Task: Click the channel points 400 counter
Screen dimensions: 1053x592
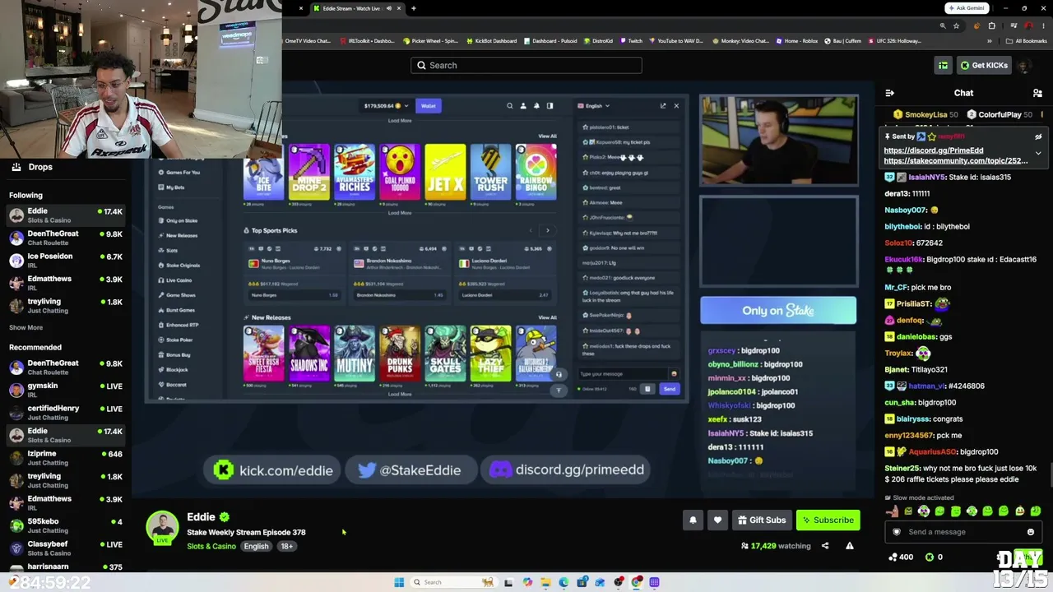Action: point(901,557)
